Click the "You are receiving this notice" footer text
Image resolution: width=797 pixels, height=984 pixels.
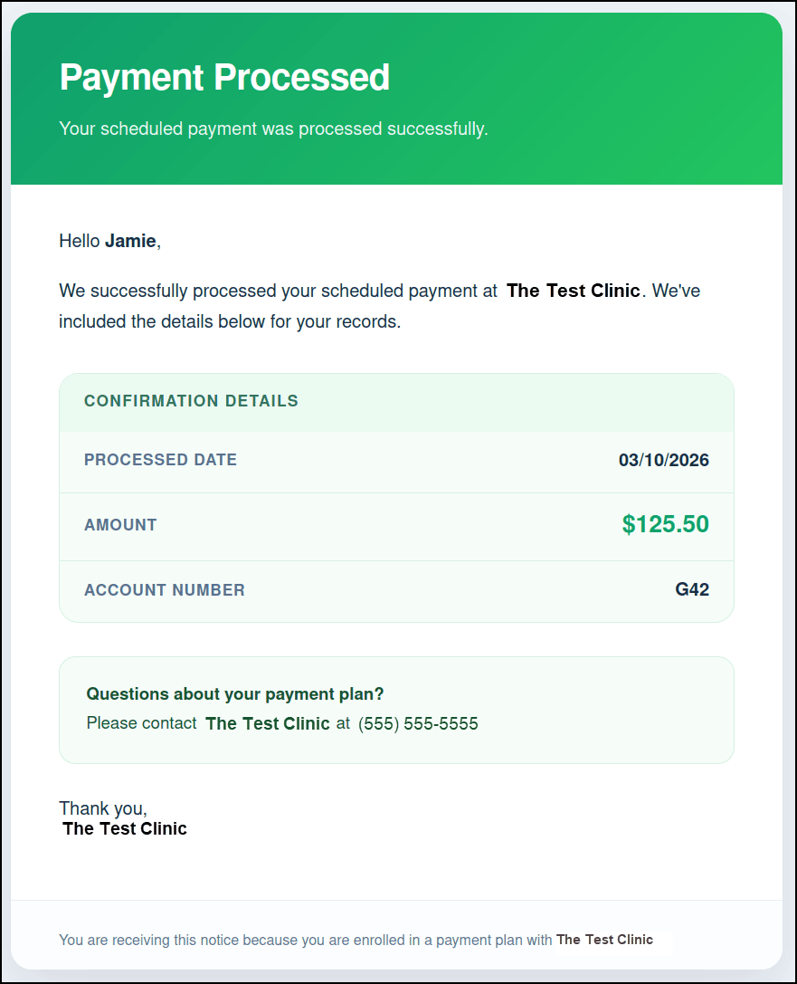(305, 940)
